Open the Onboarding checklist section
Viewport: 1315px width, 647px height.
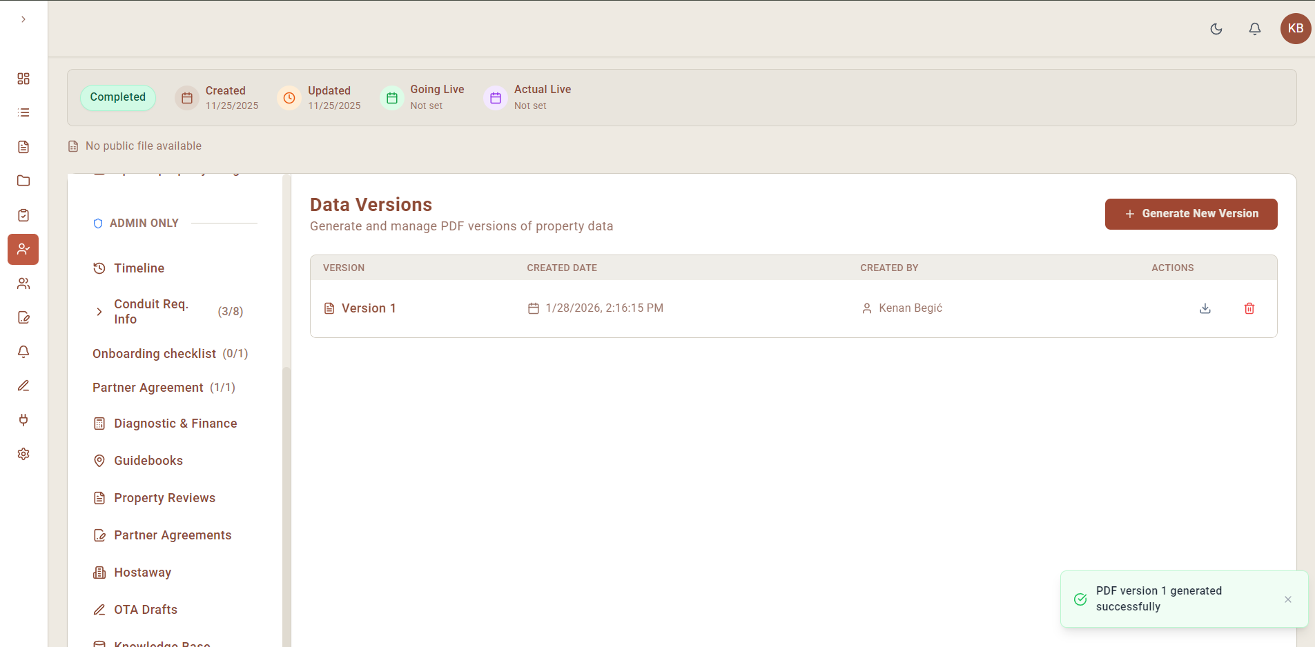click(154, 353)
